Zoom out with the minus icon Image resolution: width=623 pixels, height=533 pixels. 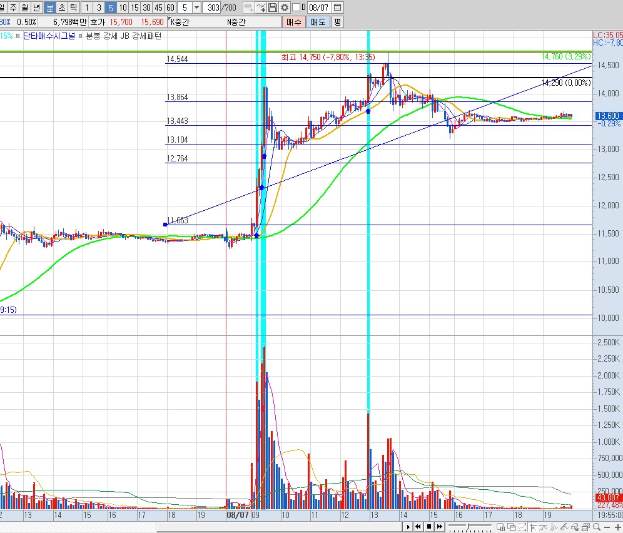tap(607, 527)
